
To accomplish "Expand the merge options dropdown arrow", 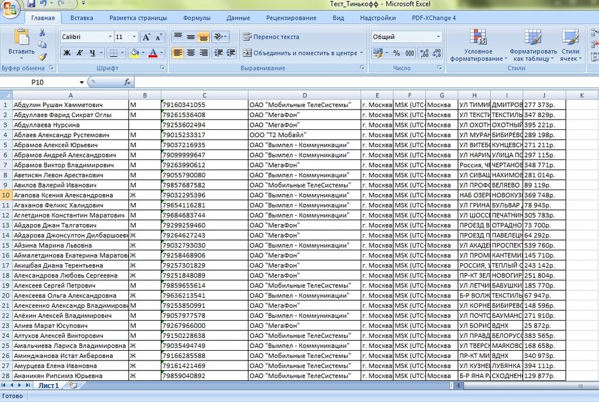I will tap(361, 52).
